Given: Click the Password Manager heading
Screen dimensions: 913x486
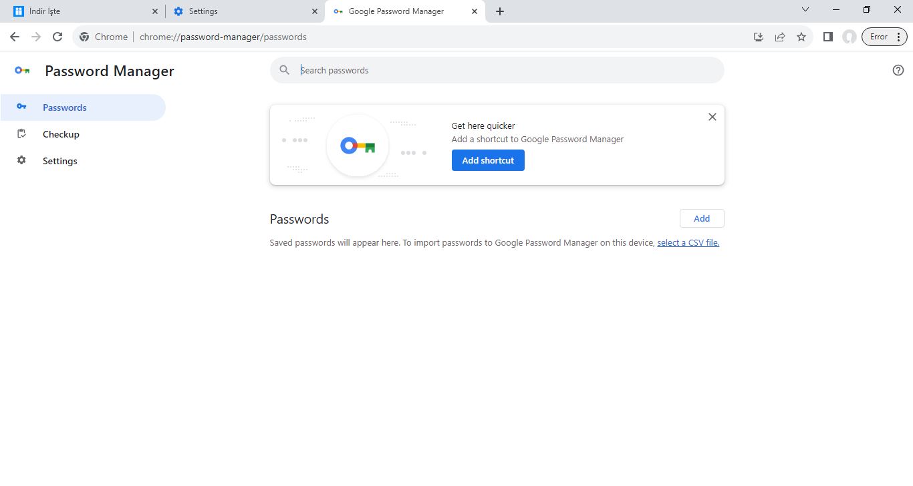Looking at the screenshot, I should point(110,71).
